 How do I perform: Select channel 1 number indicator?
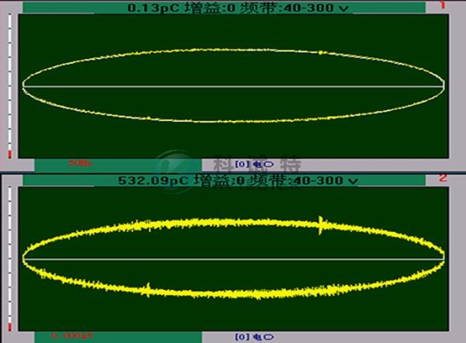pyautogui.click(x=443, y=6)
